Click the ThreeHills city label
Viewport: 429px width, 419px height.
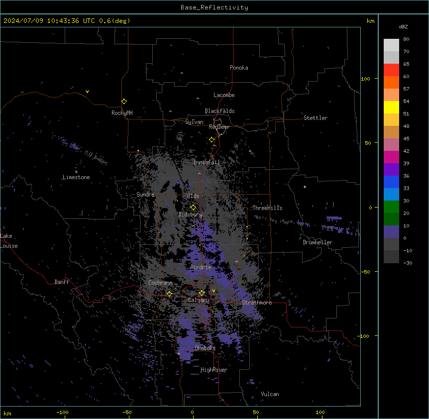[267, 208]
